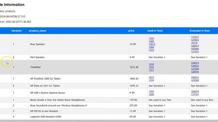Click the product_name column header
Image resolution: width=218 pixels, height=122 pixels.
37,31
